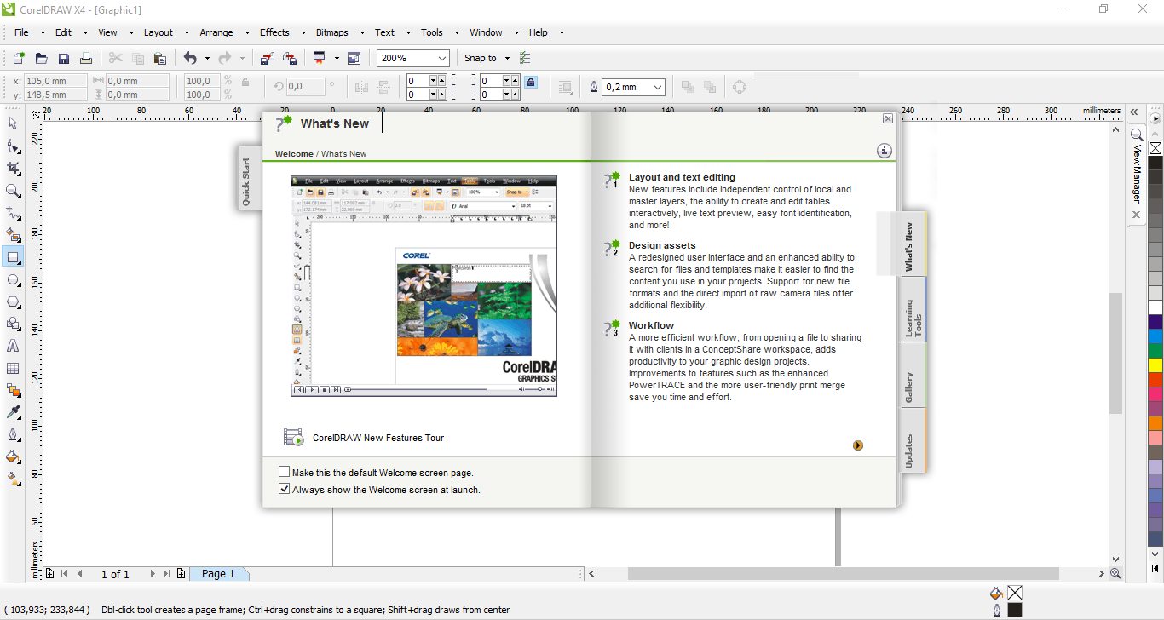
Task: Expand the Snap to dropdown
Action: click(x=507, y=59)
